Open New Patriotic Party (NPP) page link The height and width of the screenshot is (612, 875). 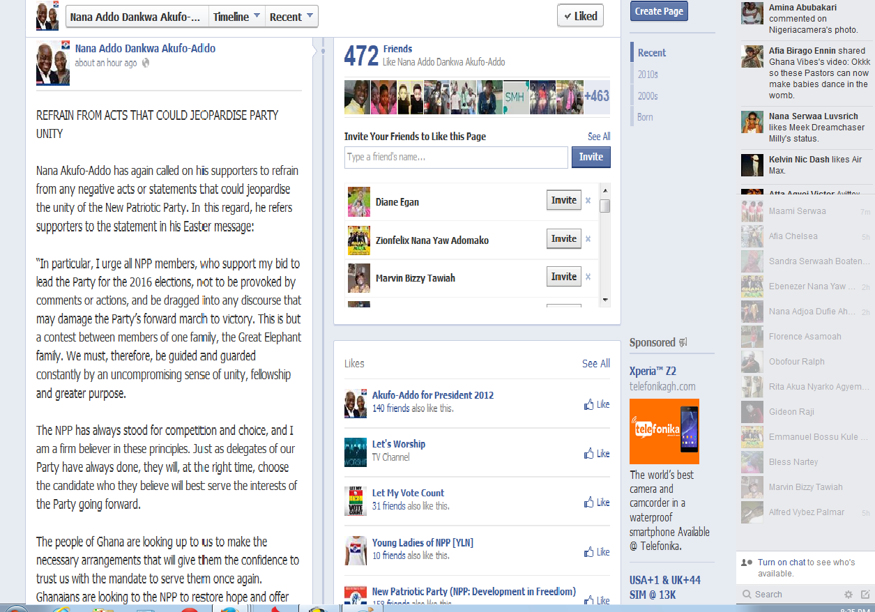(x=474, y=591)
